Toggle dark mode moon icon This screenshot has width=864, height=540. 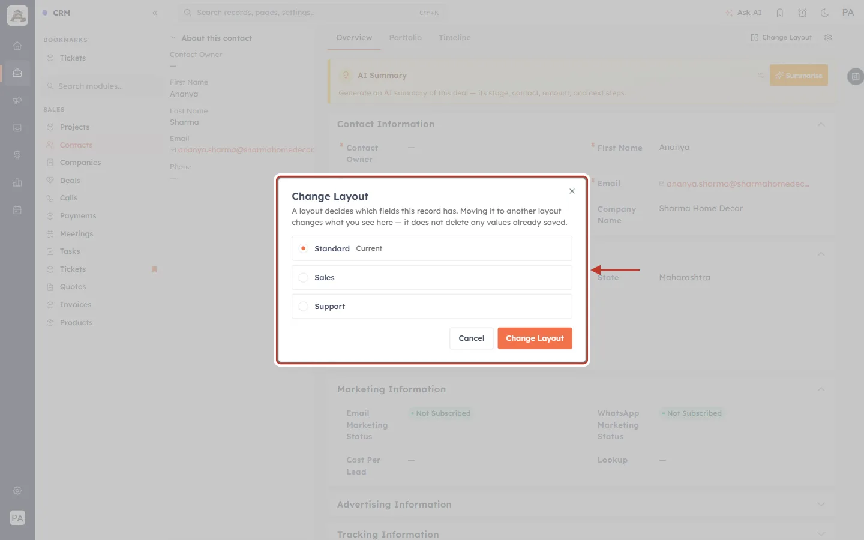pyautogui.click(x=825, y=13)
